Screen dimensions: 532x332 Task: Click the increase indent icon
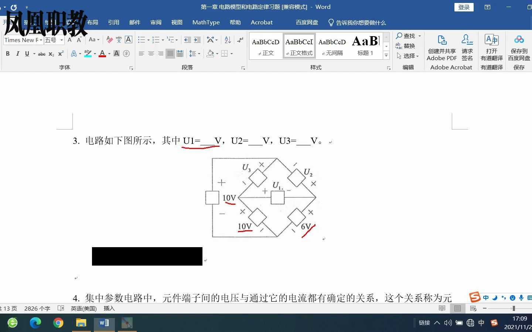(197, 40)
